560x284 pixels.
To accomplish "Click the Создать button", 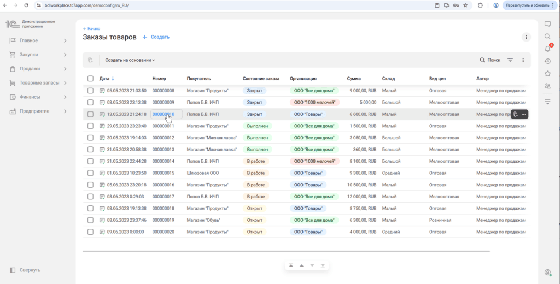I will (156, 37).
